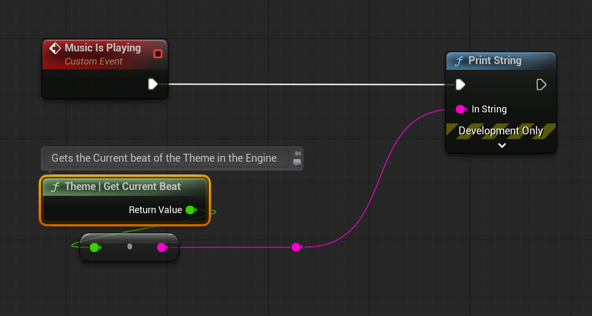592x316 pixels.
Task: Click the function icon on Print String
Action: 459,61
